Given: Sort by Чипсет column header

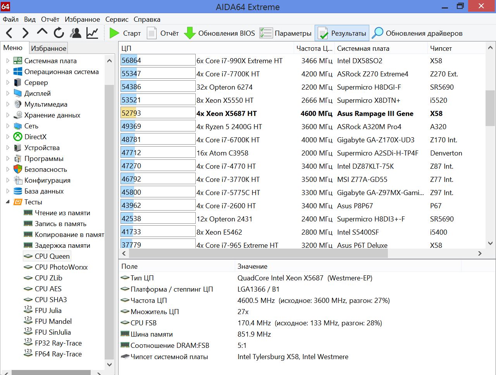Looking at the screenshot, I should (456, 48).
